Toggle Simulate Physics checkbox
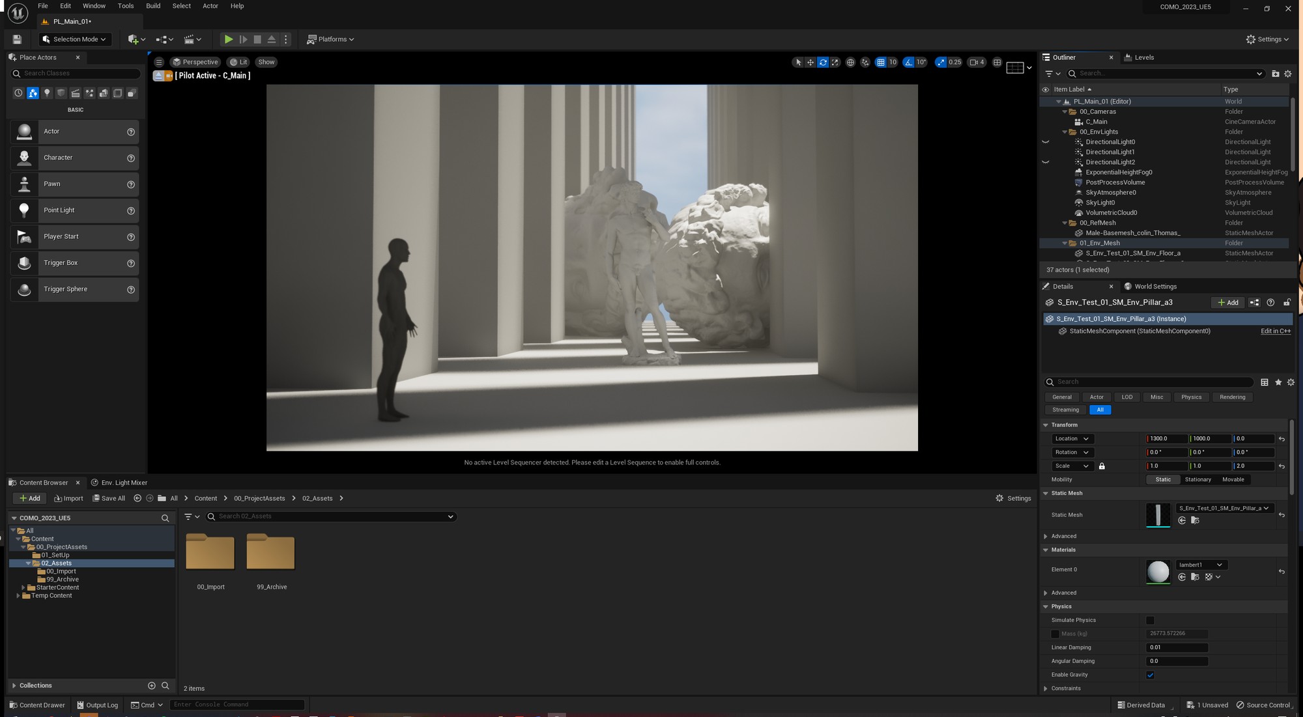Screen dimensions: 1303x717 pos(1150,621)
